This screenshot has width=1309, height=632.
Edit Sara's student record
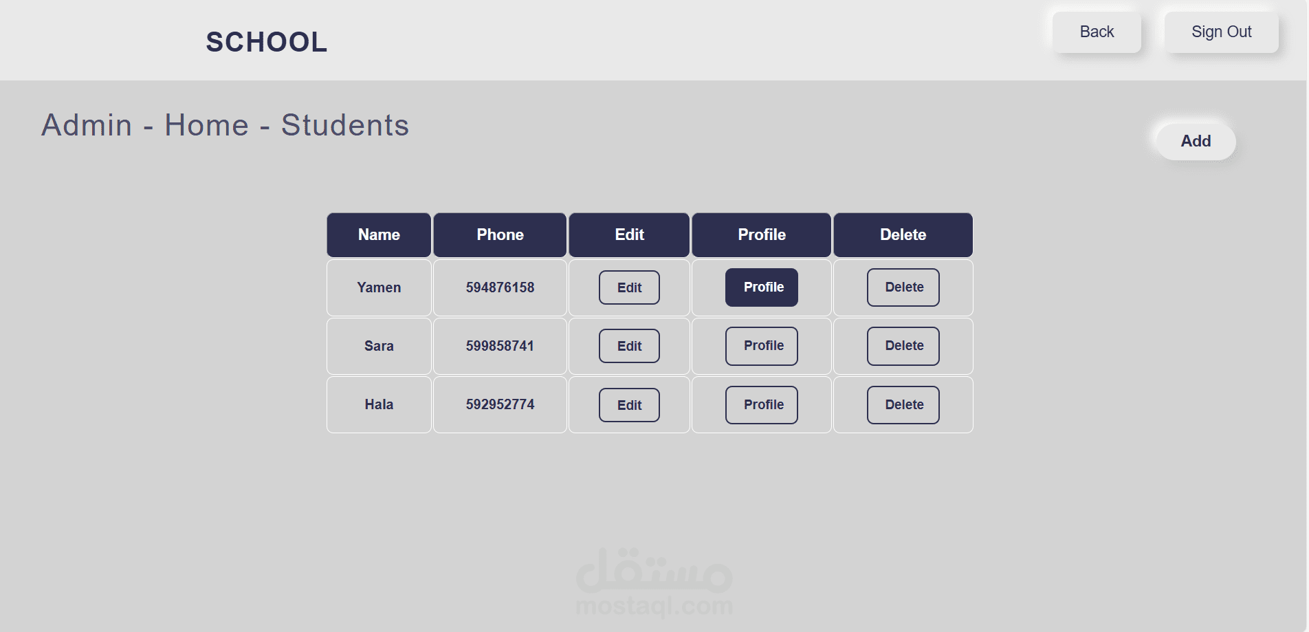pyautogui.click(x=628, y=346)
